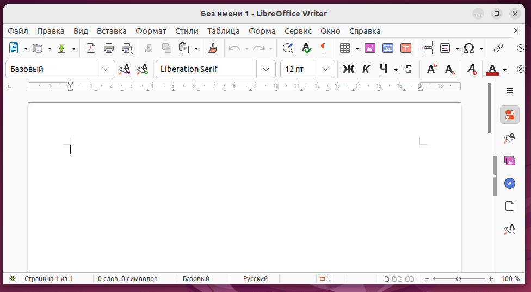Image resolution: width=531 pixels, height=292 pixels.
Task: Open font color dropdown arrow
Action: click(x=504, y=70)
